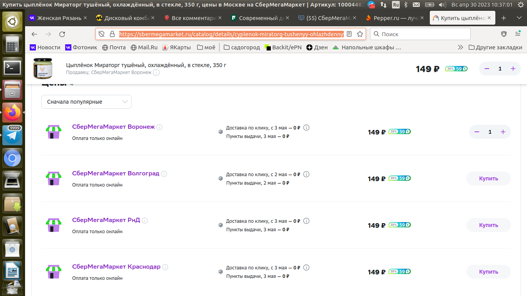Open the СберМегаМаркет Волгоград seller link

coord(116,173)
